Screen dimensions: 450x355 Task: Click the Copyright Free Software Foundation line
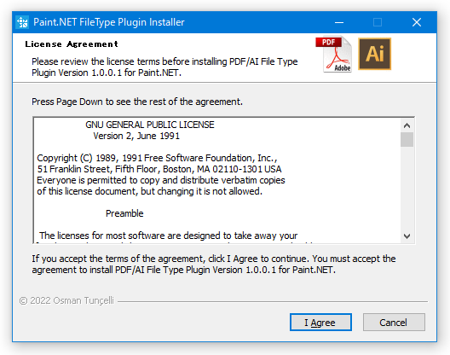click(157, 158)
